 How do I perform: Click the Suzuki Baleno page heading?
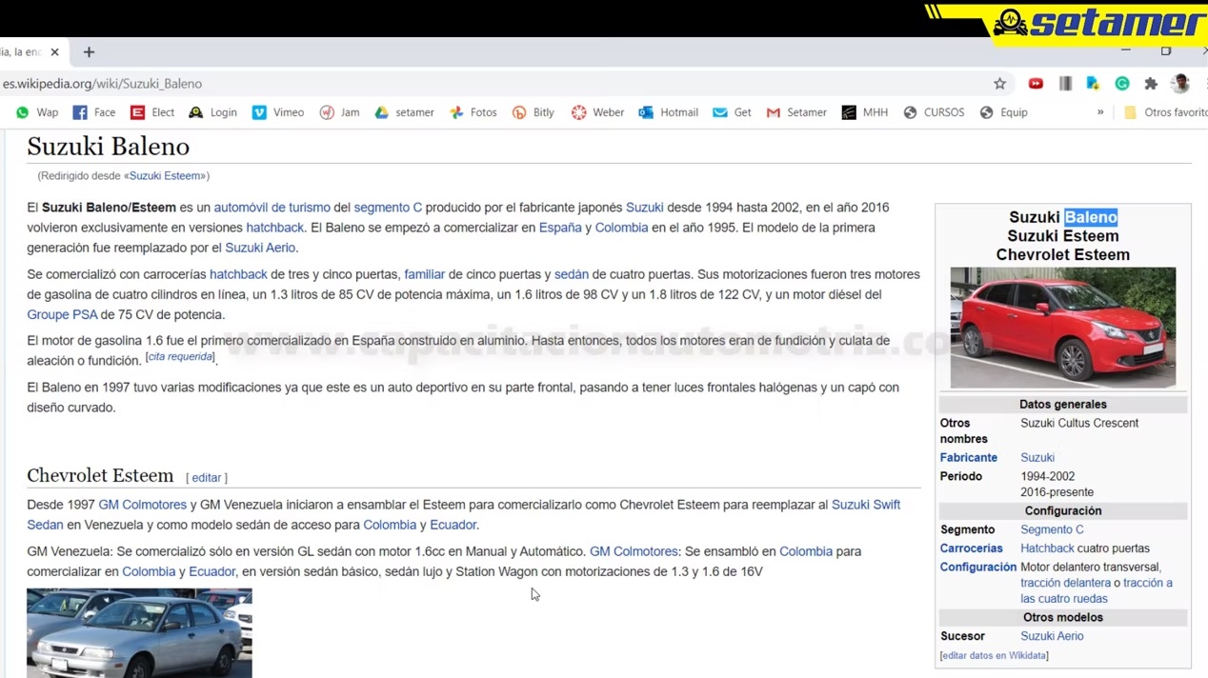108,147
